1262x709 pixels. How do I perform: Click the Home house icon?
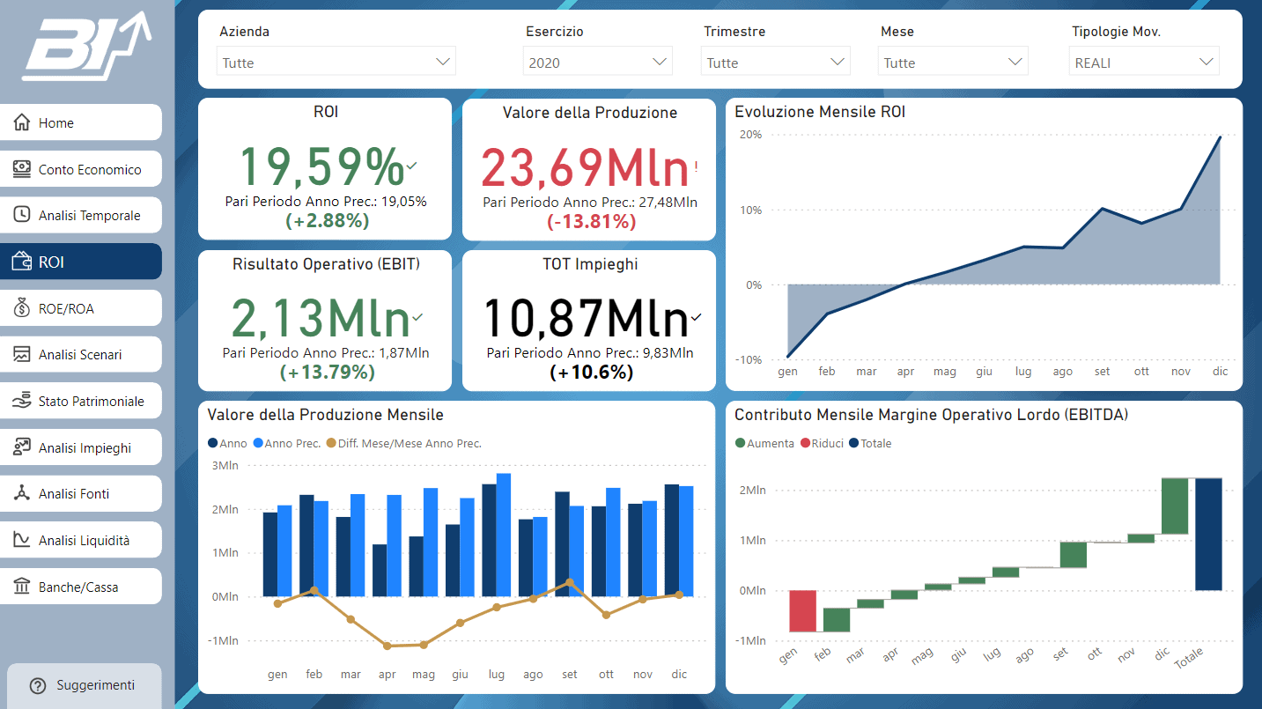22,122
